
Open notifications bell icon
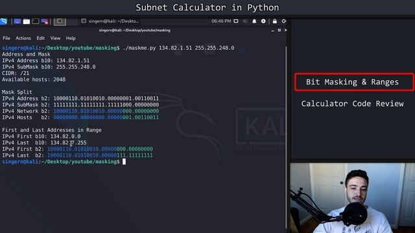pos(254,21)
